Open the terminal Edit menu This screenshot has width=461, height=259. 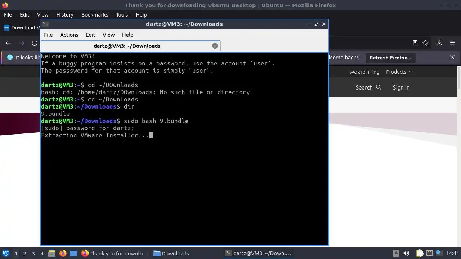coord(90,35)
